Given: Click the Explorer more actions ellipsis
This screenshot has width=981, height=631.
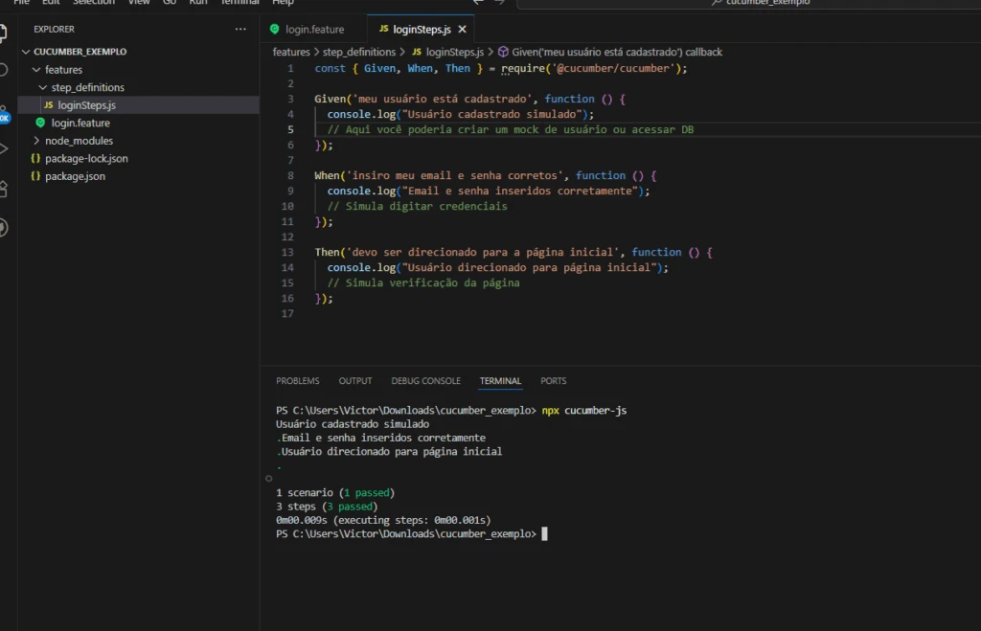Looking at the screenshot, I should click(240, 30).
